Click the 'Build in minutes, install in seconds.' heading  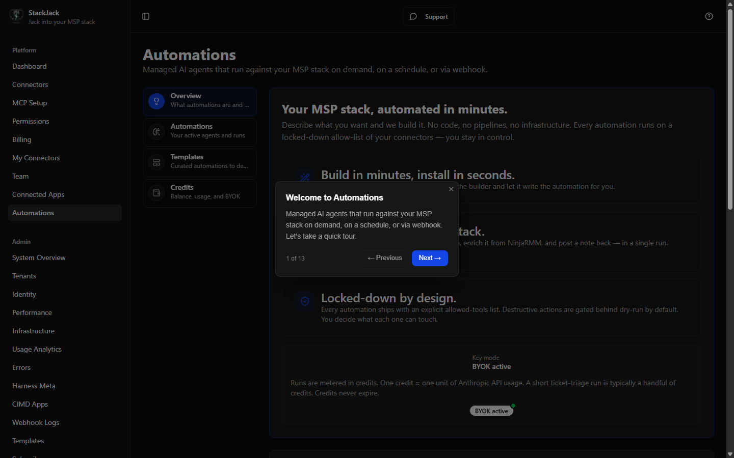tap(417, 175)
